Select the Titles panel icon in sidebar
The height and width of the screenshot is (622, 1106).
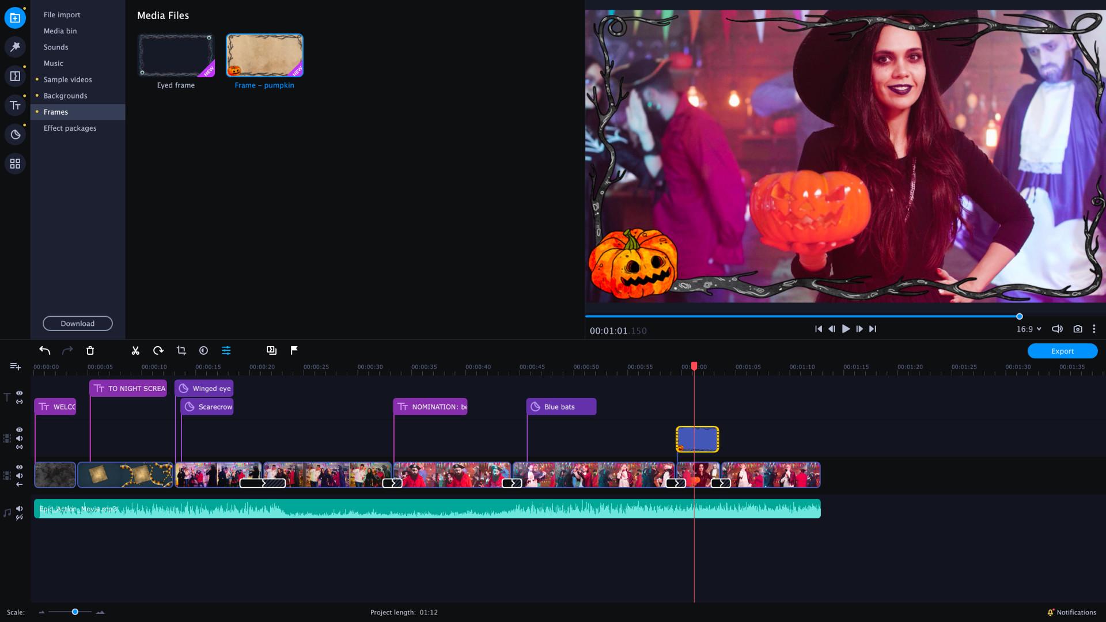pyautogui.click(x=15, y=106)
